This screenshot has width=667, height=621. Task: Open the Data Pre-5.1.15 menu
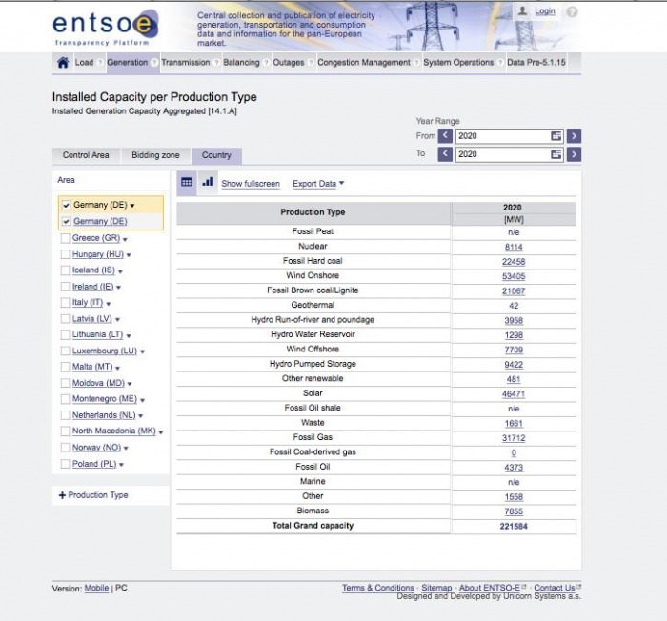coord(536,63)
